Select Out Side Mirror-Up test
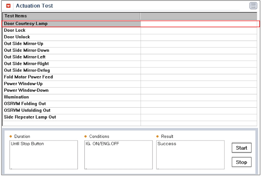This screenshot has width=261, height=176. click(130, 44)
